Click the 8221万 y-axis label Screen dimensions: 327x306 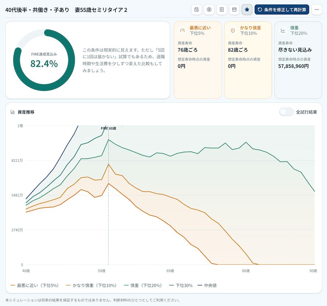pos(17,160)
